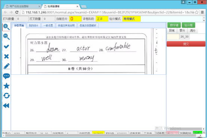
Task: Select the zoom out magnifier tool
Action: 6,37
